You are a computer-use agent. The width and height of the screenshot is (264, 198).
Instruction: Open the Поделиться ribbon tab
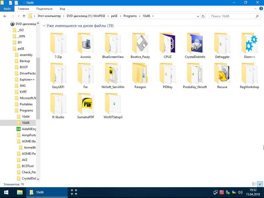coord(44,9)
